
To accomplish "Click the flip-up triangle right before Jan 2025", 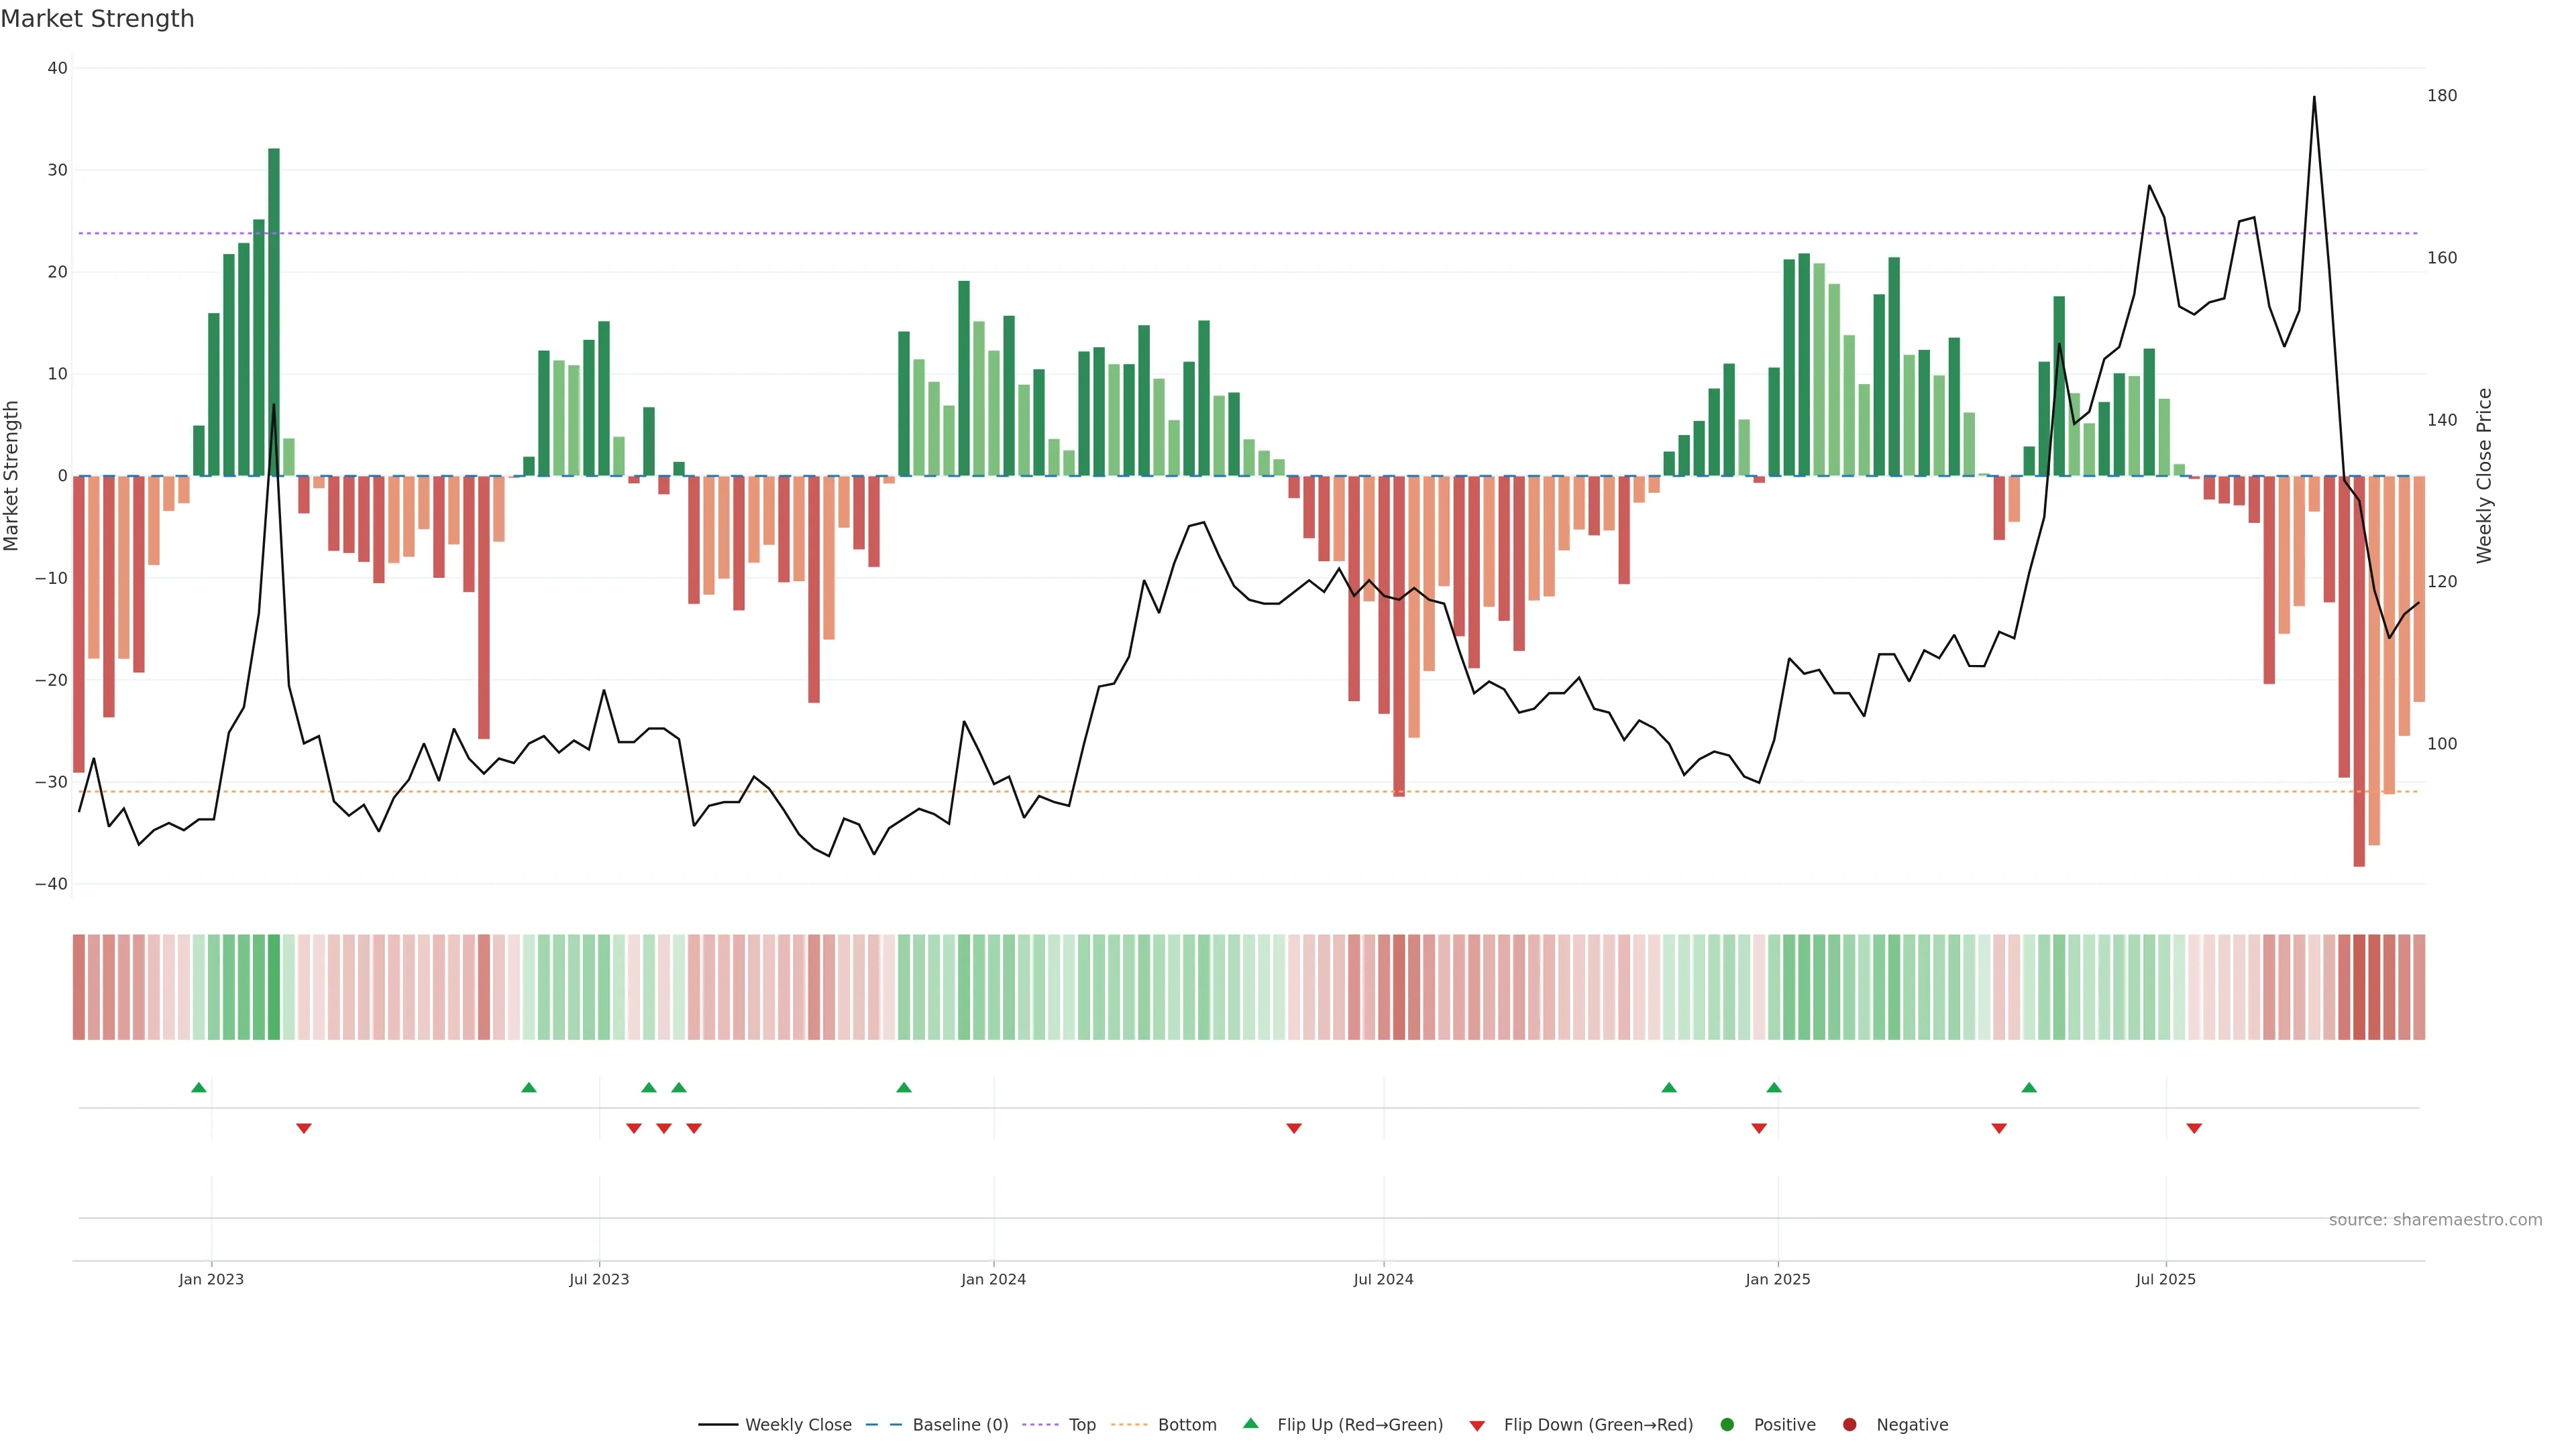I will [x=1774, y=1087].
